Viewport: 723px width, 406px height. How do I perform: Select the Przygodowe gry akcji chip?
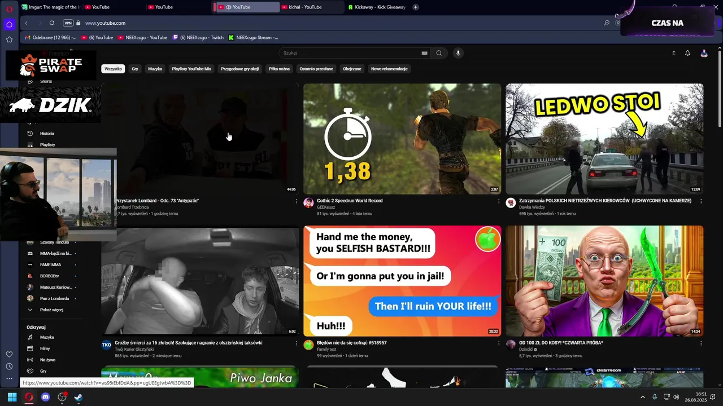(239, 69)
